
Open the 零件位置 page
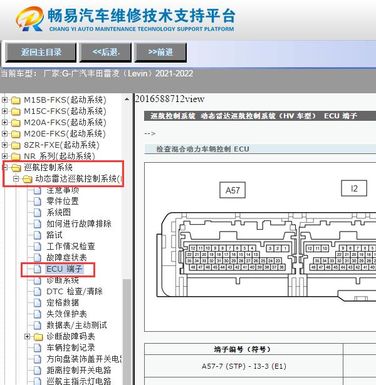pyautogui.click(x=63, y=201)
